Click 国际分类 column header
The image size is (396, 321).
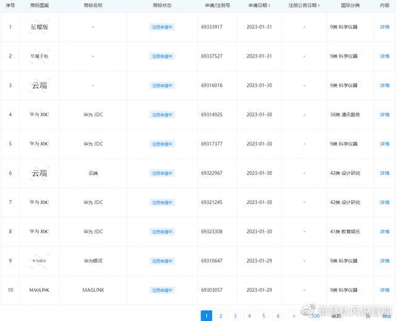[350, 6]
